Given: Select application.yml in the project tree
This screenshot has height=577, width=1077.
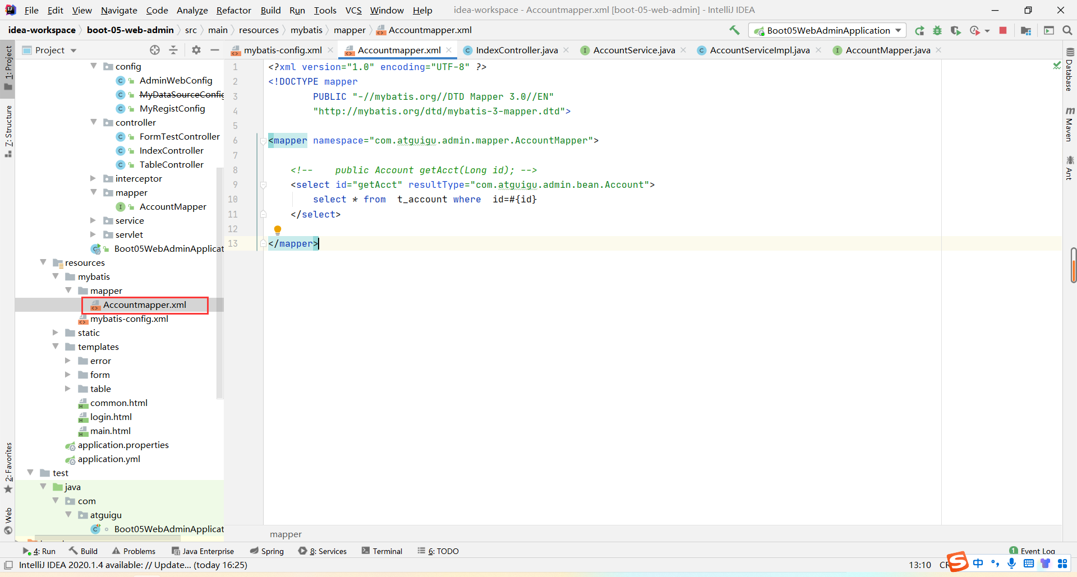Looking at the screenshot, I should 109,459.
